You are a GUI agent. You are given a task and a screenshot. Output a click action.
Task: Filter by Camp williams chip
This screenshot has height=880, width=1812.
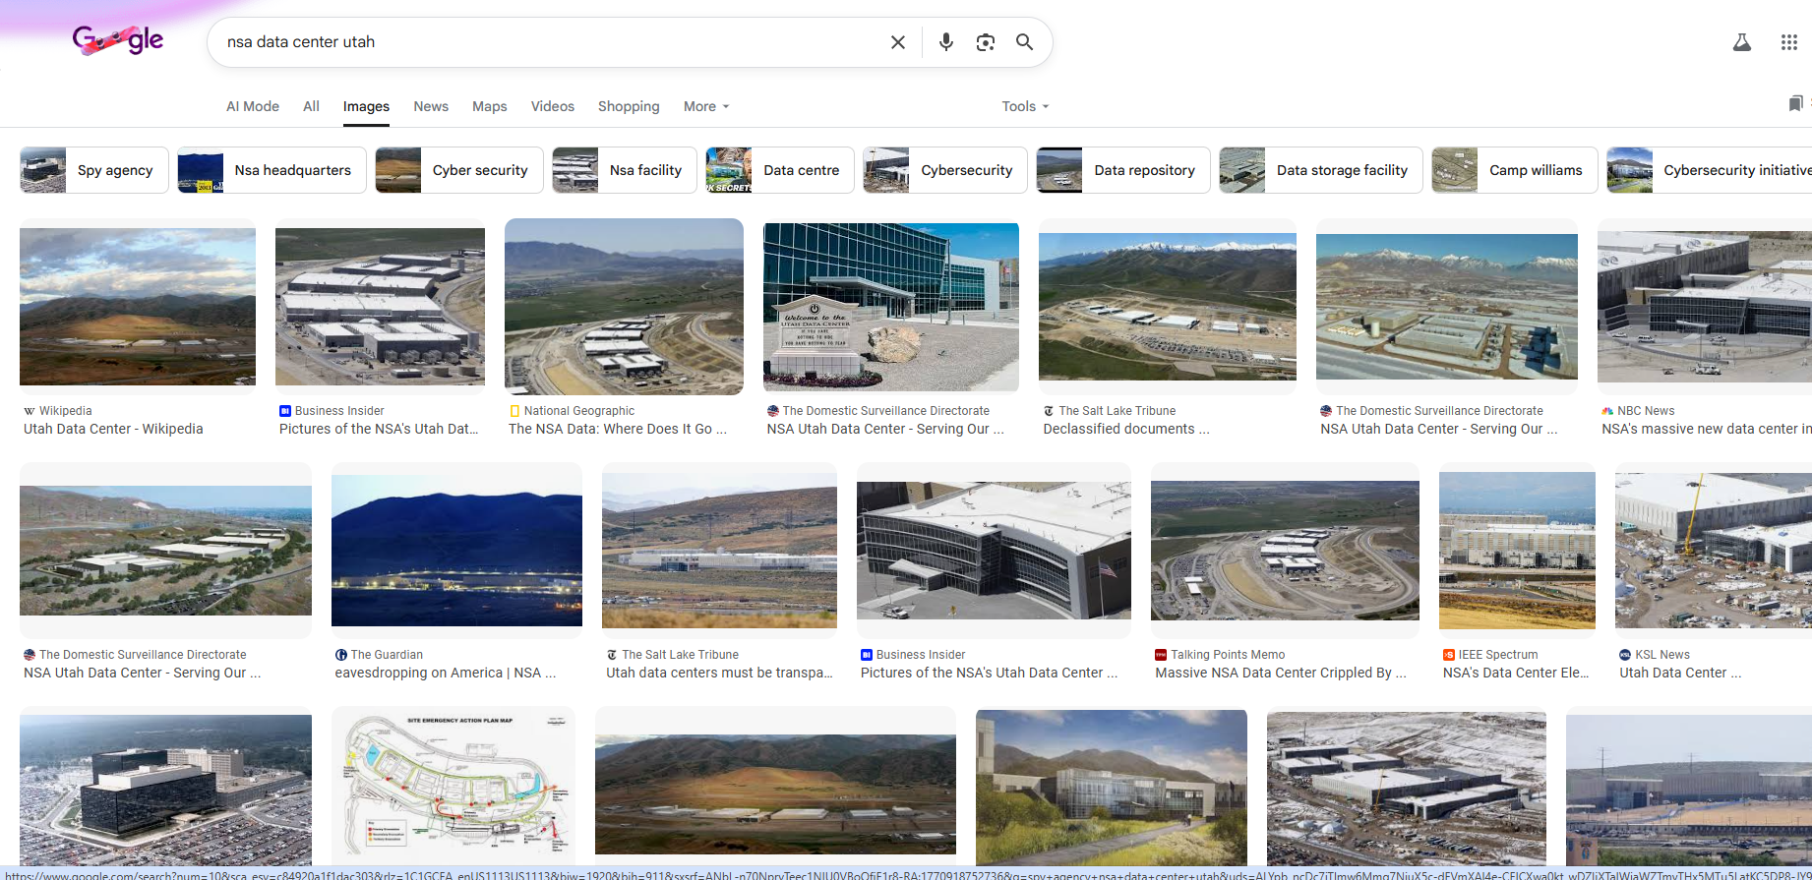tap(1515, 170)
